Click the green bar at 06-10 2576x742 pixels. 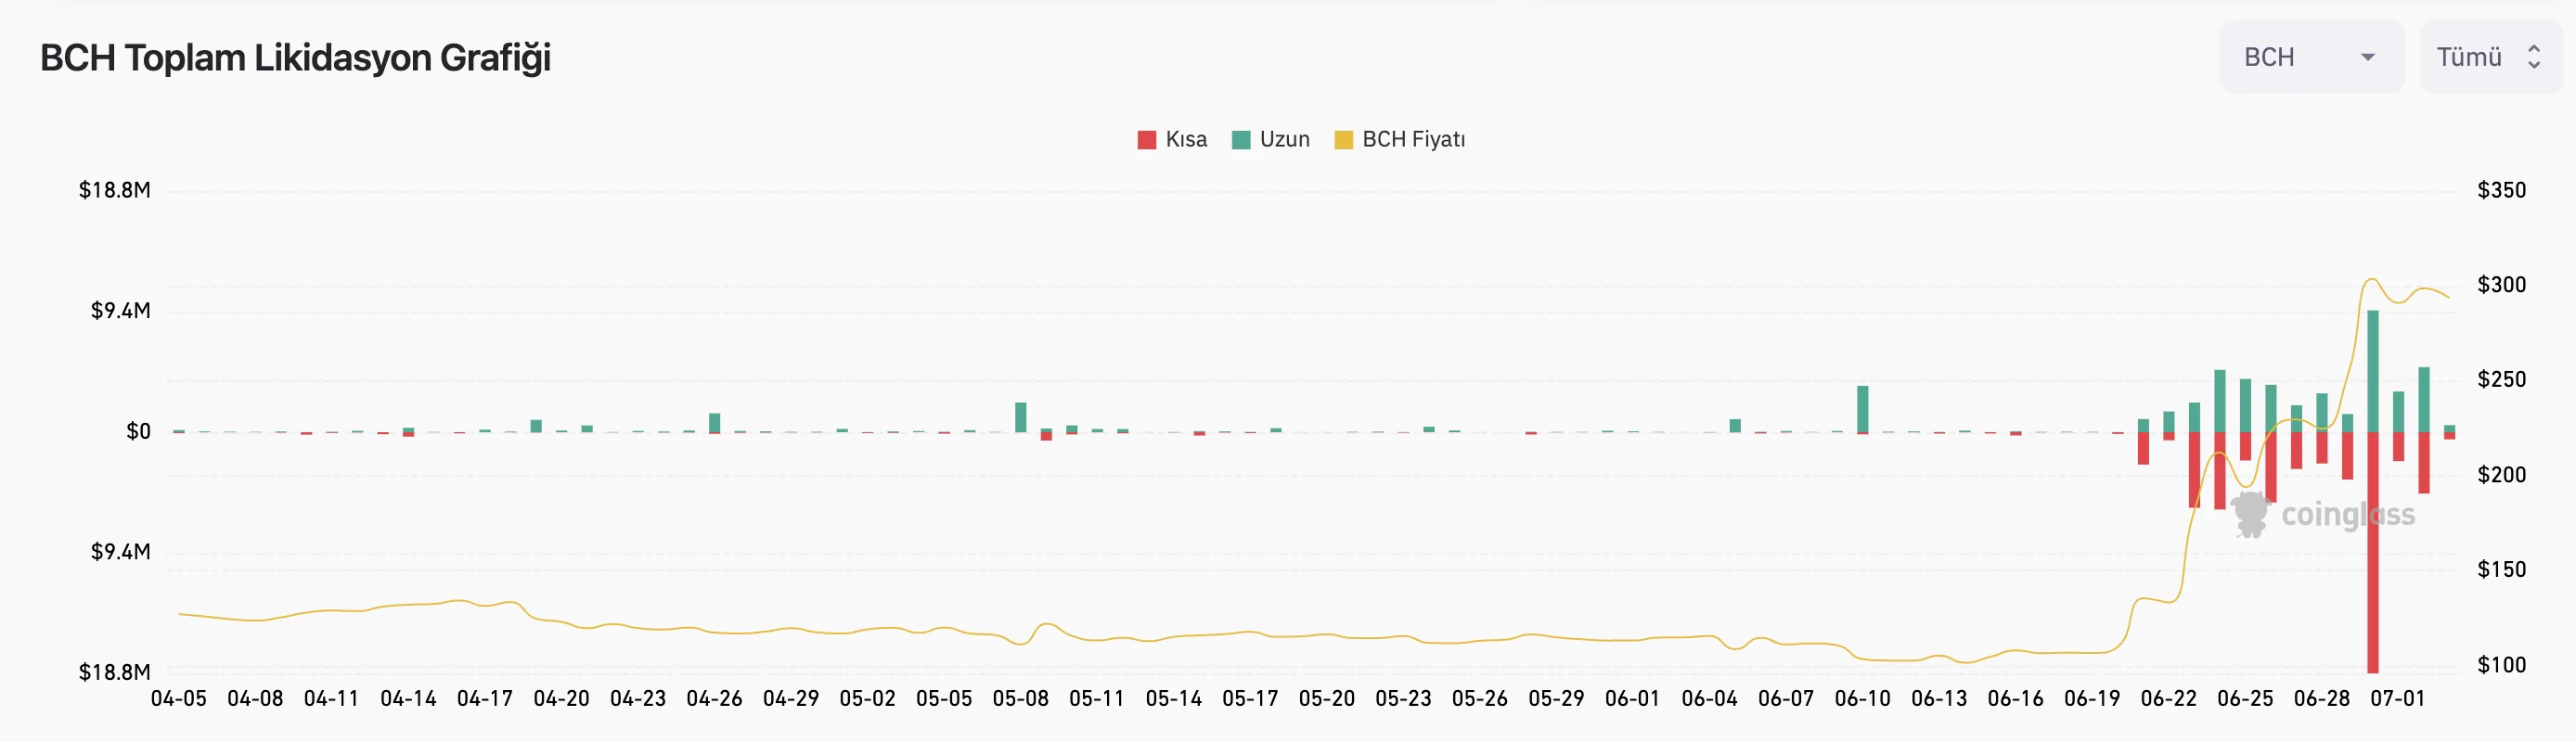[x=1863, y=408]
